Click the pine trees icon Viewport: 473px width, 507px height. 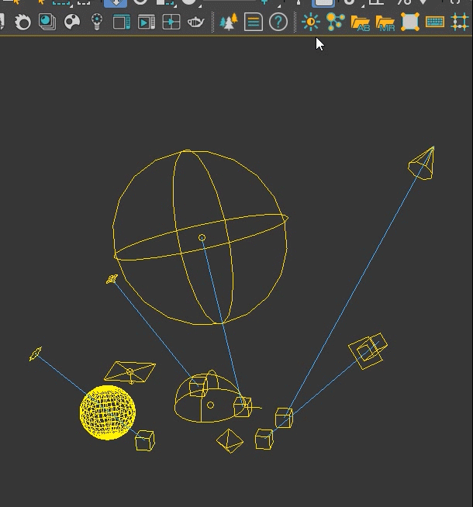[229, 22]
